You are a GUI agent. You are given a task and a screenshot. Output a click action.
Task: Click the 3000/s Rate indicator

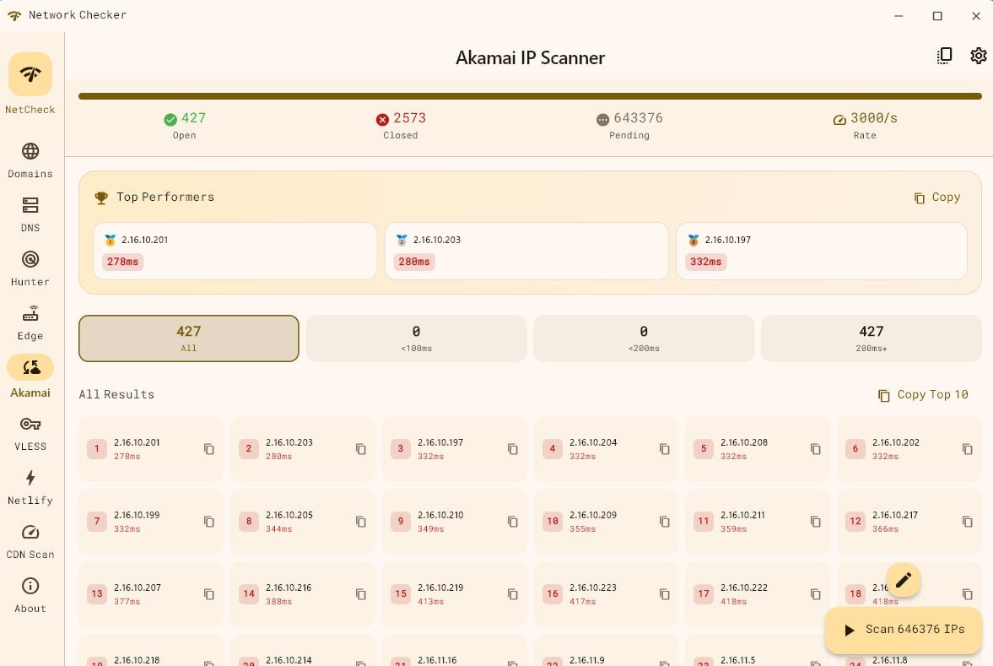pos(865,125)
